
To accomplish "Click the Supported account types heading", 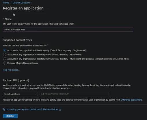I will click(17, 40).
